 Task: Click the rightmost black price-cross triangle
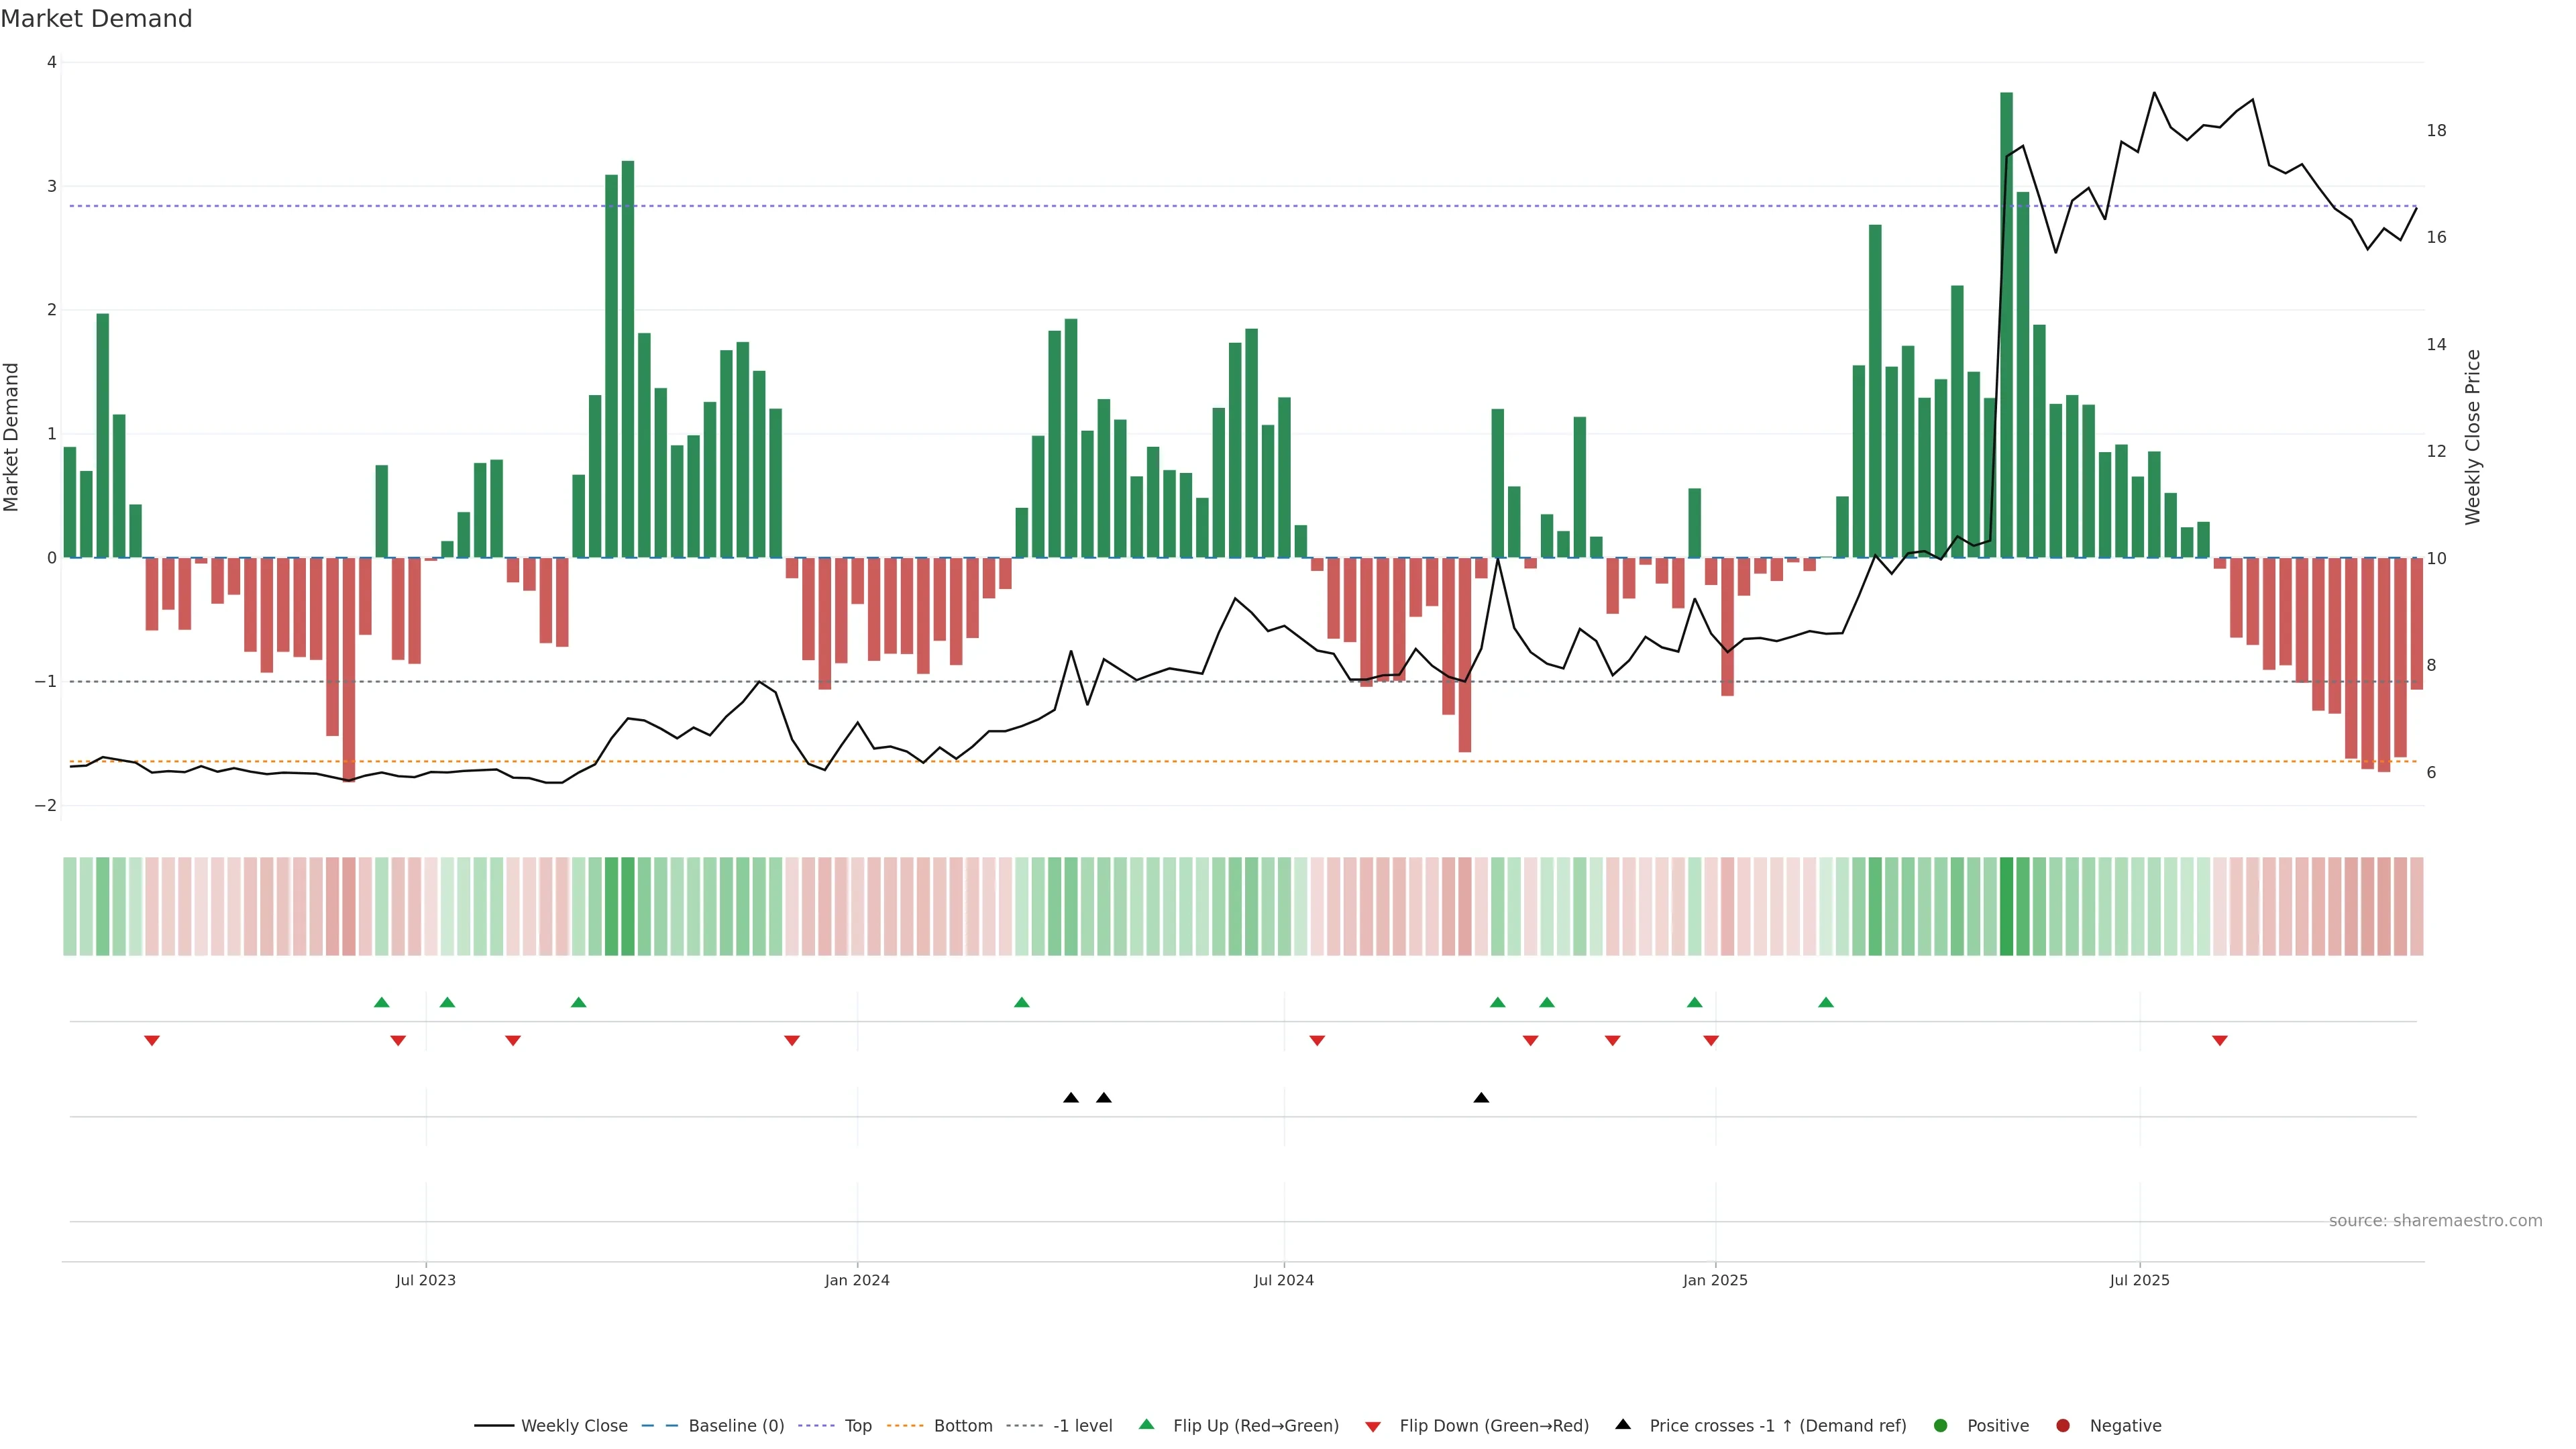pos(1481,1098)
